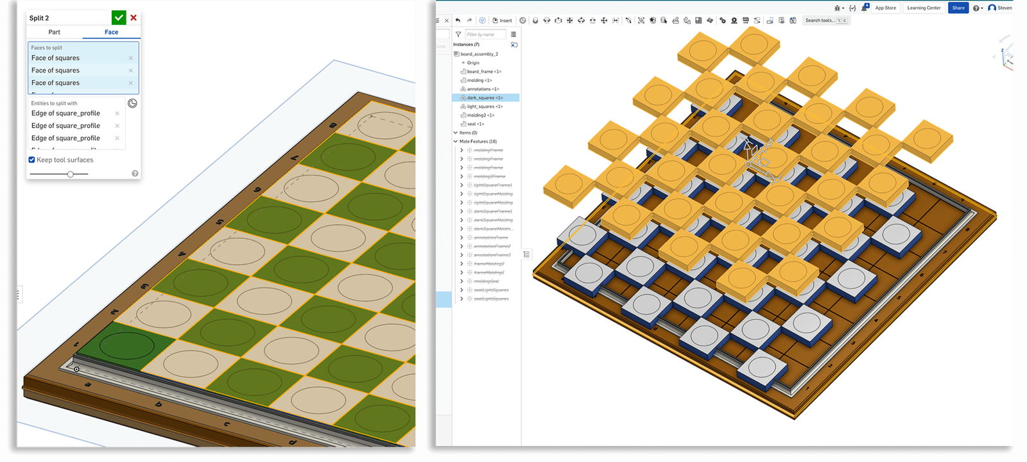
Task: Click the Share button
Action: 958,8
